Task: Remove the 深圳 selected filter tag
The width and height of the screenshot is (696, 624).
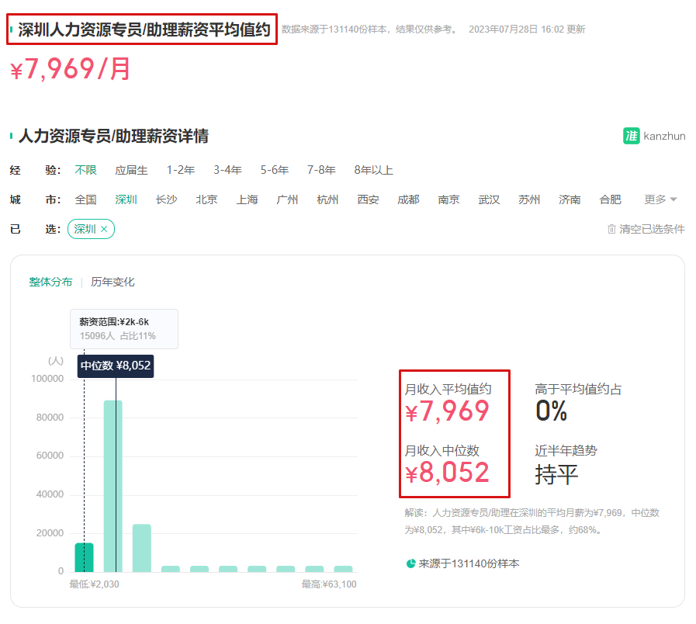Action: click(x=104, y=229)
